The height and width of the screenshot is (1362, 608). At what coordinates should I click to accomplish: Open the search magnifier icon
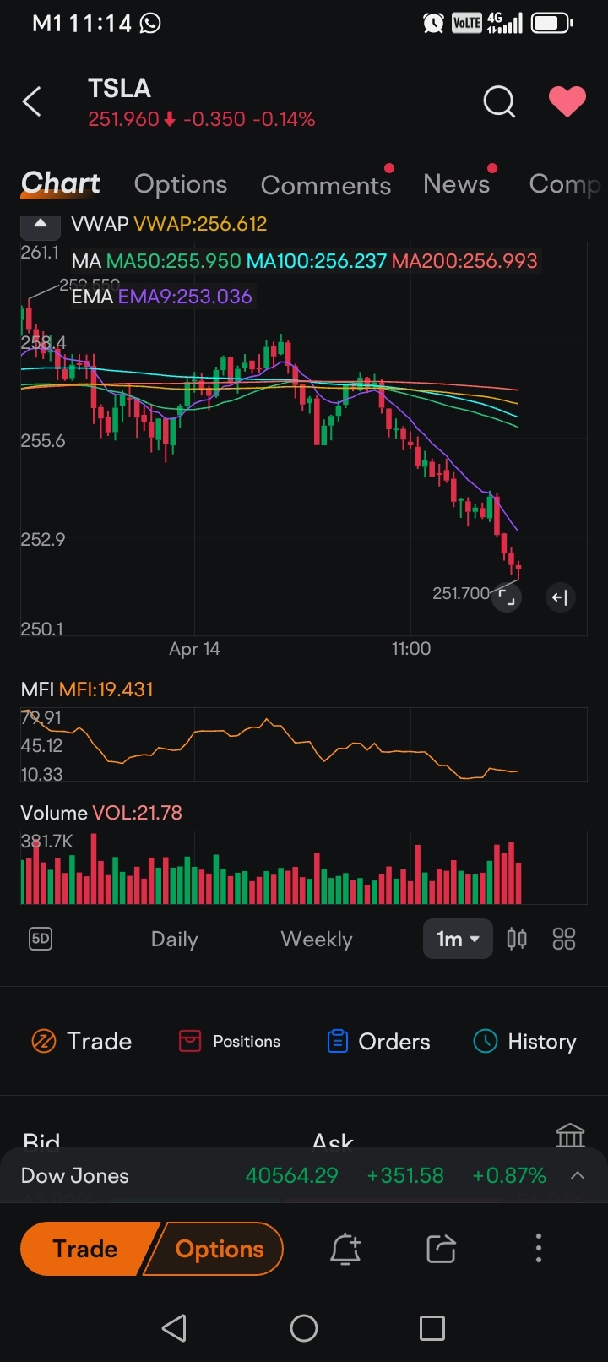499,102
